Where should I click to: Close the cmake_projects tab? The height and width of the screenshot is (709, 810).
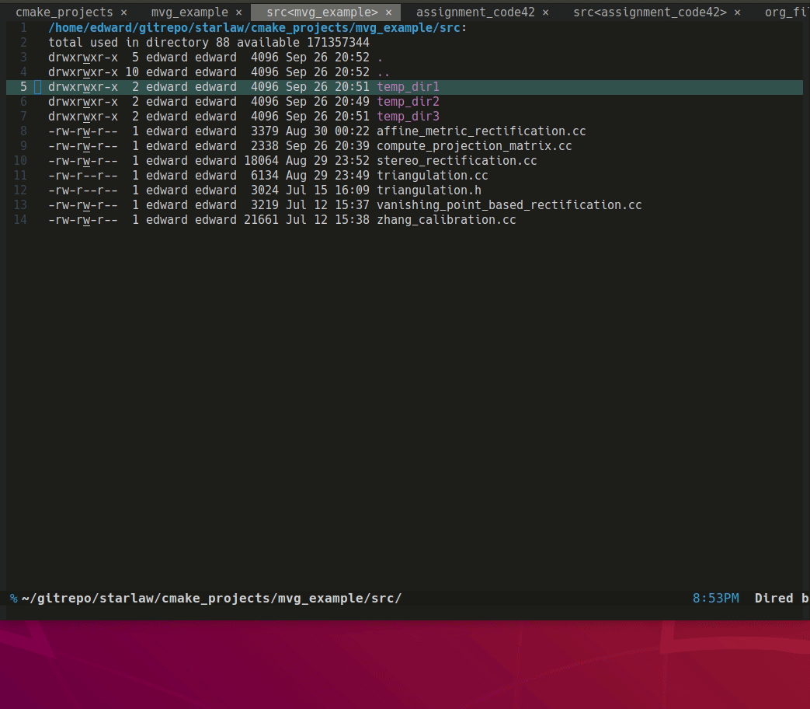point(124,12)
